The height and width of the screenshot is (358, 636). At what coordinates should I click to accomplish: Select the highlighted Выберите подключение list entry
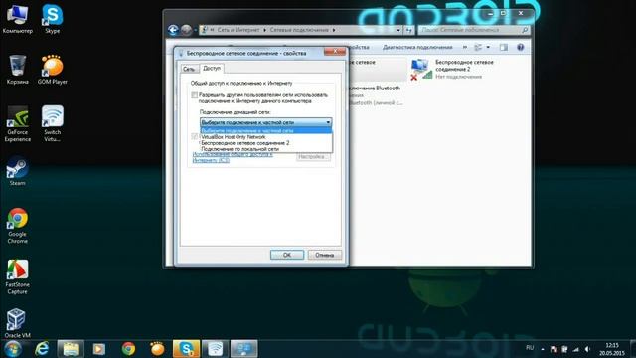[266, 131]
